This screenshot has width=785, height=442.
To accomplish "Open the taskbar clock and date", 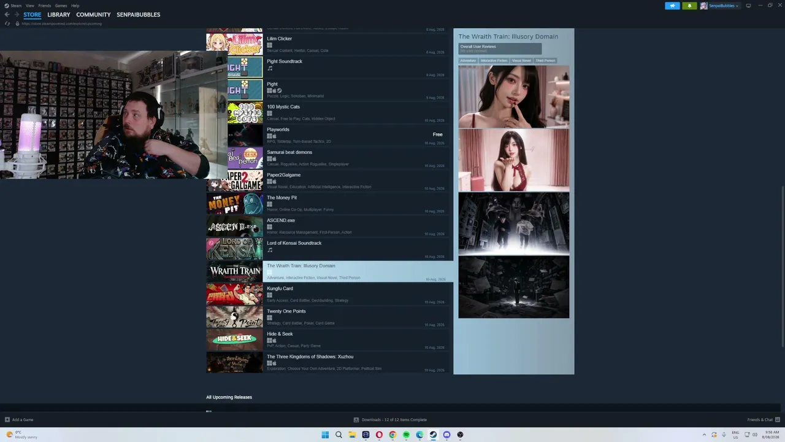I will [771, 435].
